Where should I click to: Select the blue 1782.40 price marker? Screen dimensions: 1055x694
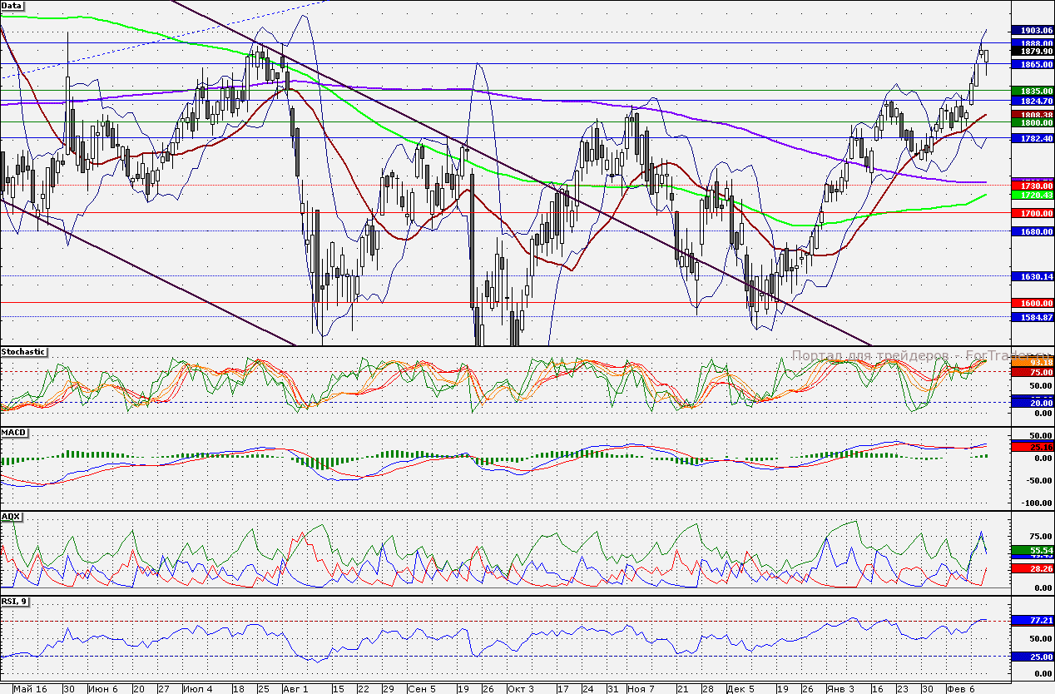(x=1031, y=138)
